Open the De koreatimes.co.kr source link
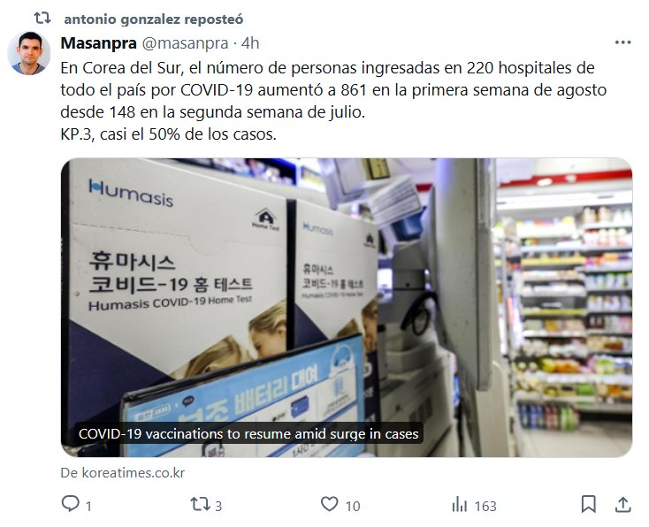 click(x=123, y=473)
